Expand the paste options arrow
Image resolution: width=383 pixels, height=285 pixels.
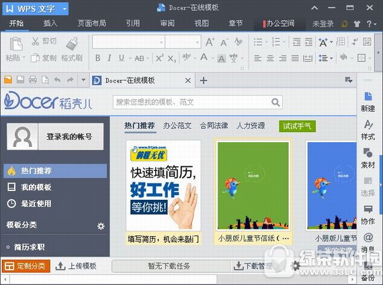pos(24,58)
